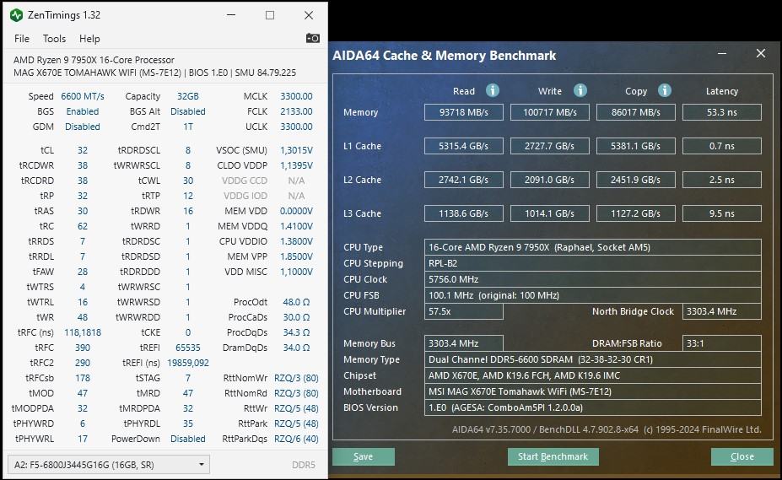The height and width of the screenshot is (480, 782).
Task: Click the CPU FSB 100.1 MHz field
Action: click(592, 295)
